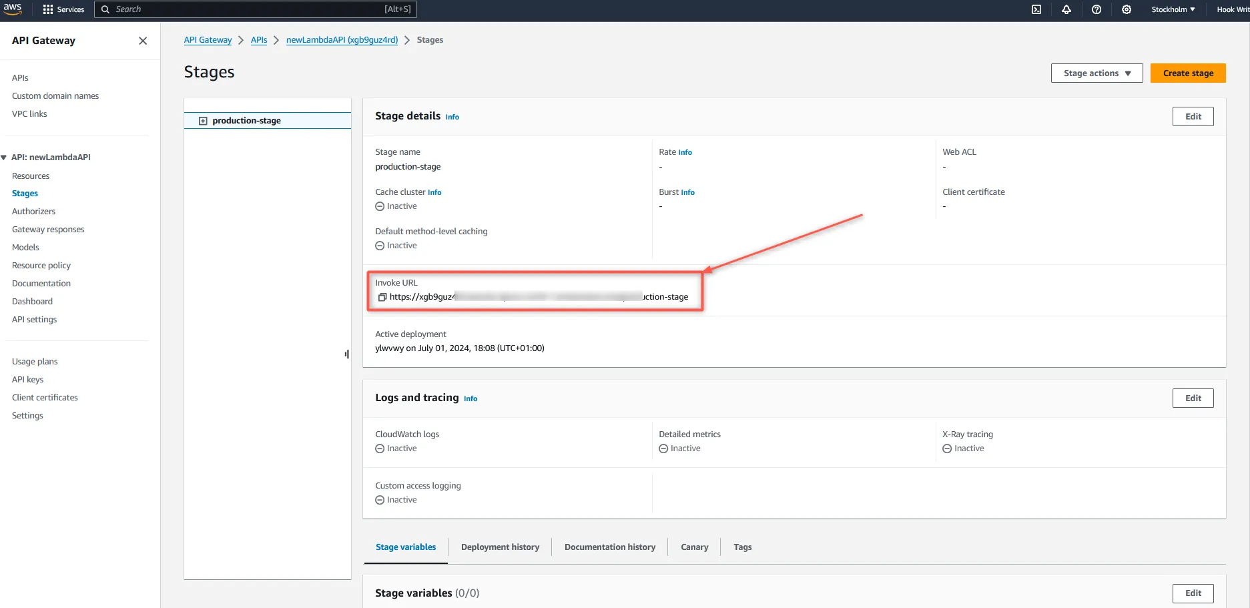This screenshot has width=1250, height=608.
Task: Open the help question mark icon
Action: pos(1097,9)
